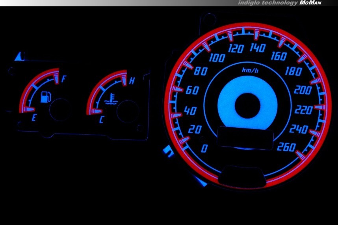Image resolution: width=338 pixels, height=225 pixels.
Task: Click the F full mark on fuel gauge
Action: [x=64, y=81]
